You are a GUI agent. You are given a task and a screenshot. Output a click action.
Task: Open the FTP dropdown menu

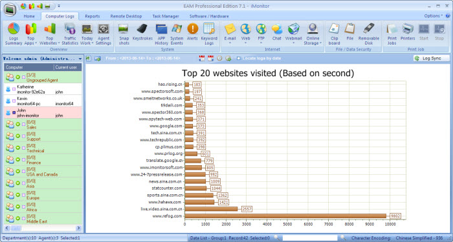click(x=261, y=34)
